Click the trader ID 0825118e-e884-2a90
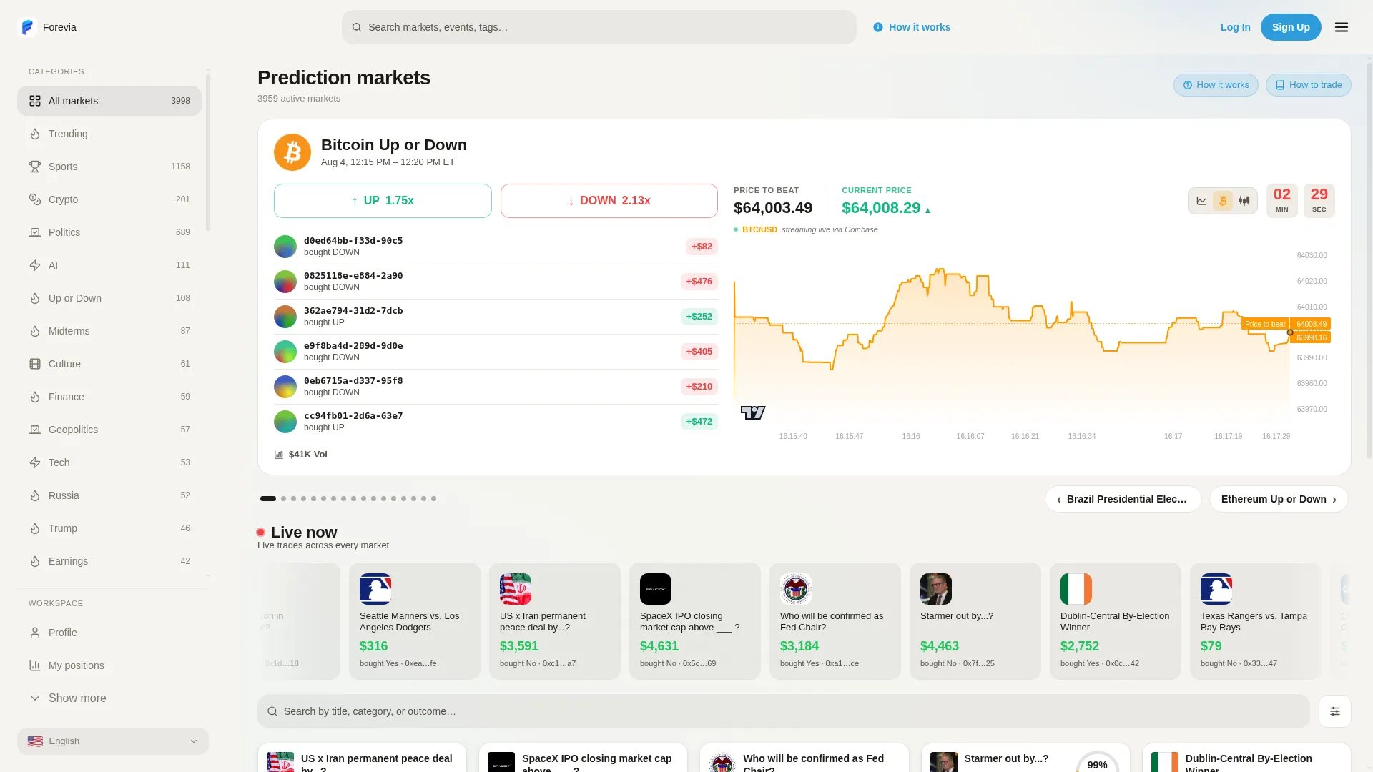The width and height of the screenshot is (1373, 772). click(353, 276)
